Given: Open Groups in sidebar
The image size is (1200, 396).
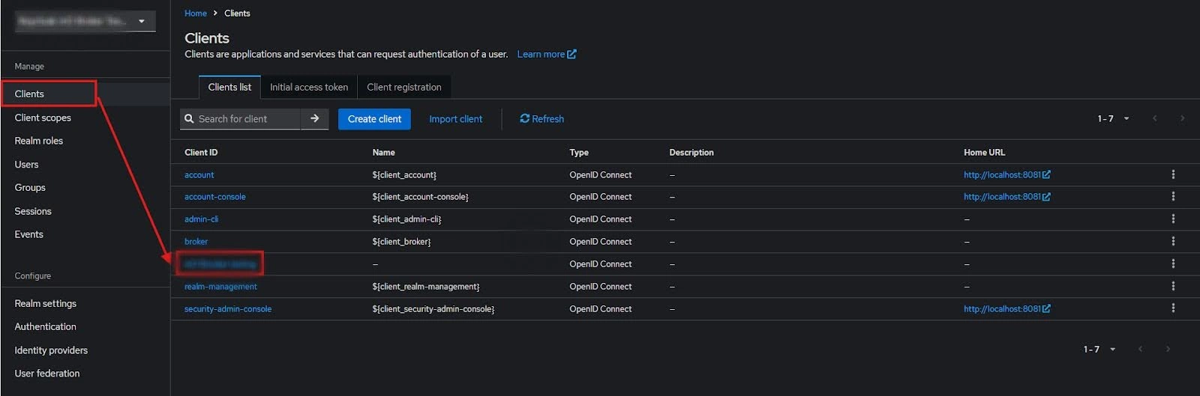Looking at the screenshot, I should tap(30, 187).
